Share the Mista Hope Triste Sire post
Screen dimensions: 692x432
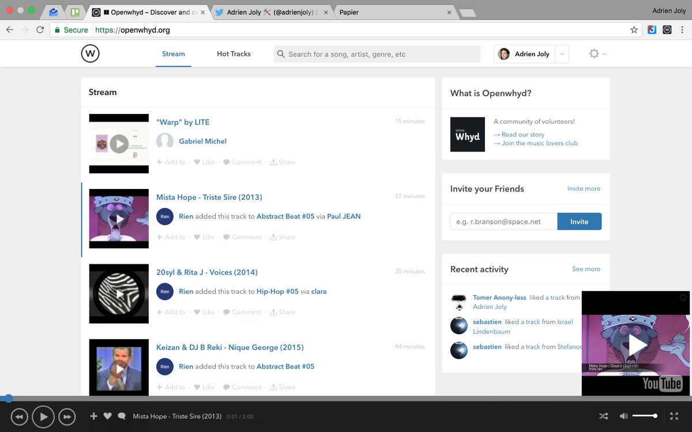[x=283, y=237]
